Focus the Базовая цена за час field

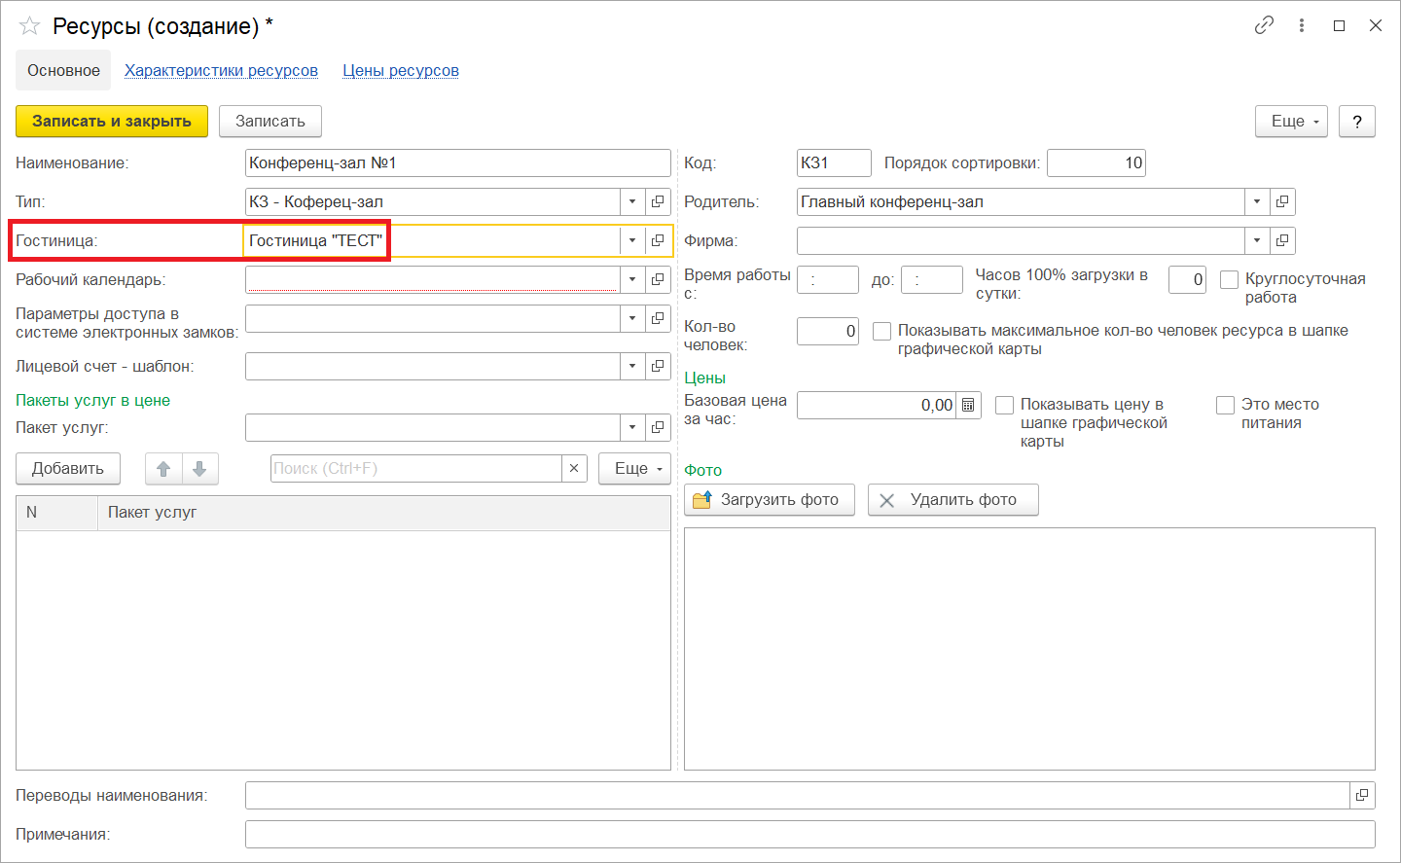877,405
